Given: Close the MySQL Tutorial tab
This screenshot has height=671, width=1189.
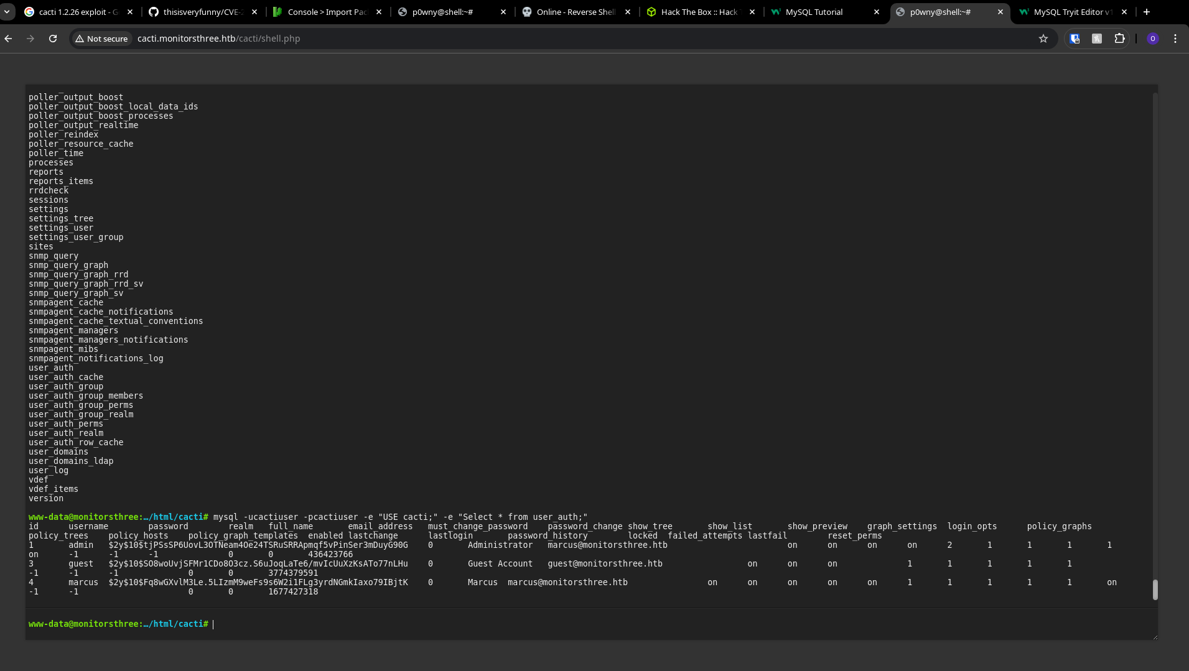Looking at the screenshot, I should coord(876,12).
